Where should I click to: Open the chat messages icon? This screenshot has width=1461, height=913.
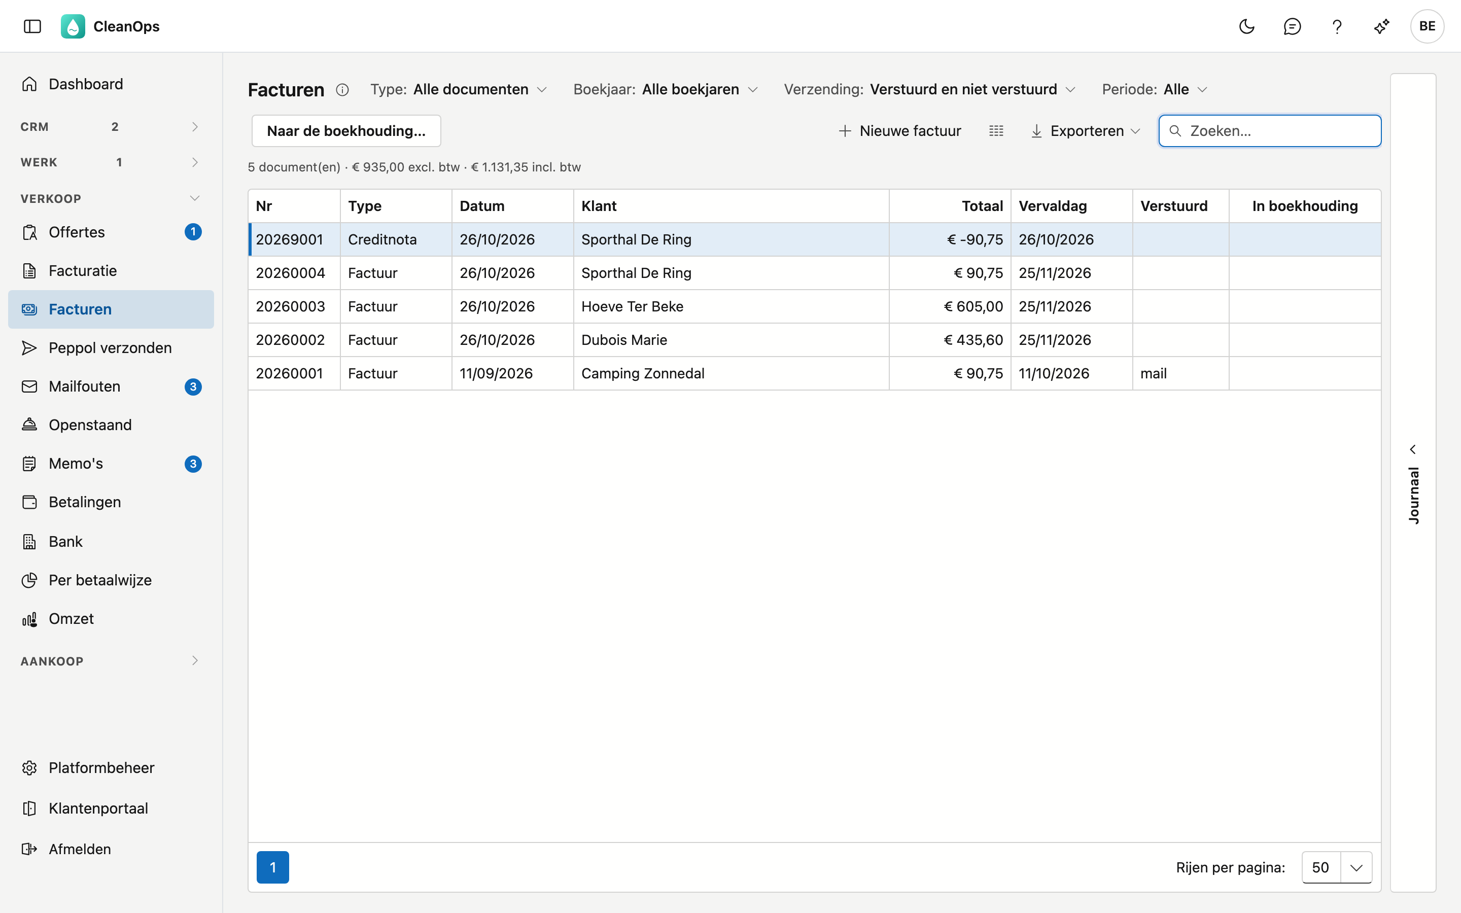coord(1292,26)
